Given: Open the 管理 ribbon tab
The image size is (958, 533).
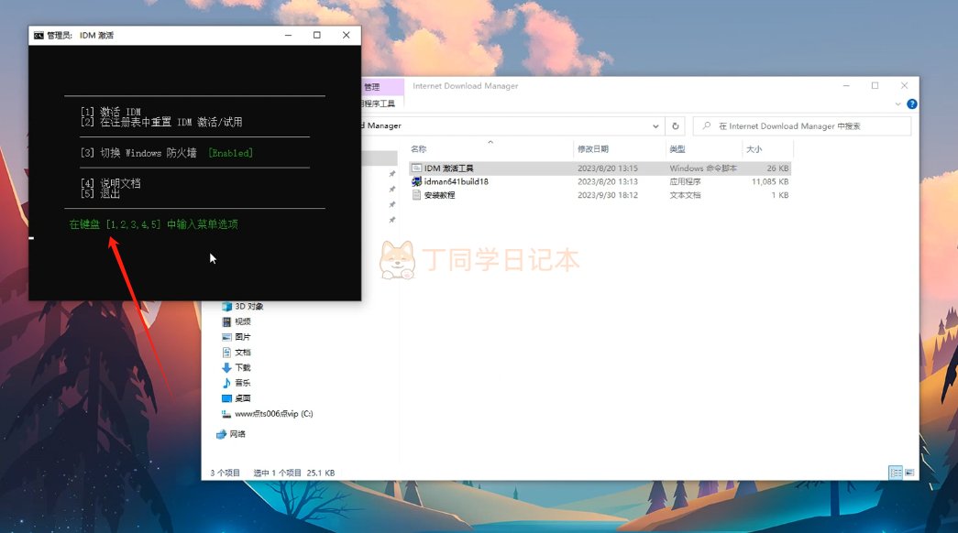Looking at the screenshot, I should (x=371, y=87).
